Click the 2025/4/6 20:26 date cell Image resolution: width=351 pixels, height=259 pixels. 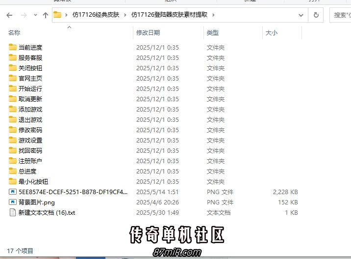point(157,202)
